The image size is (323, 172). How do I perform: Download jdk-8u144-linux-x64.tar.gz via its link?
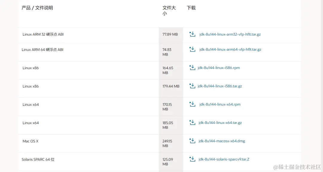click(x=220, y=123)
